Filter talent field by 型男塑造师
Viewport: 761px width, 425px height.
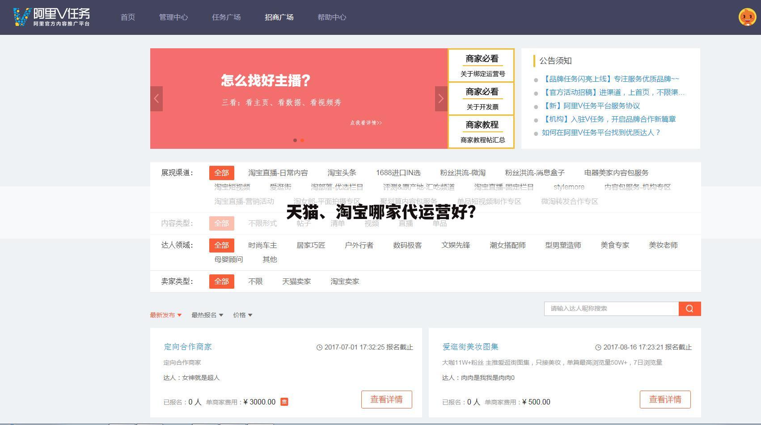(563, 245)
